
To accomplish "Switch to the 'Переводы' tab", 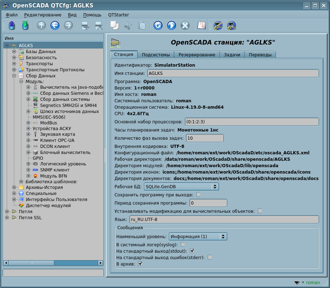I will point(260,55).
